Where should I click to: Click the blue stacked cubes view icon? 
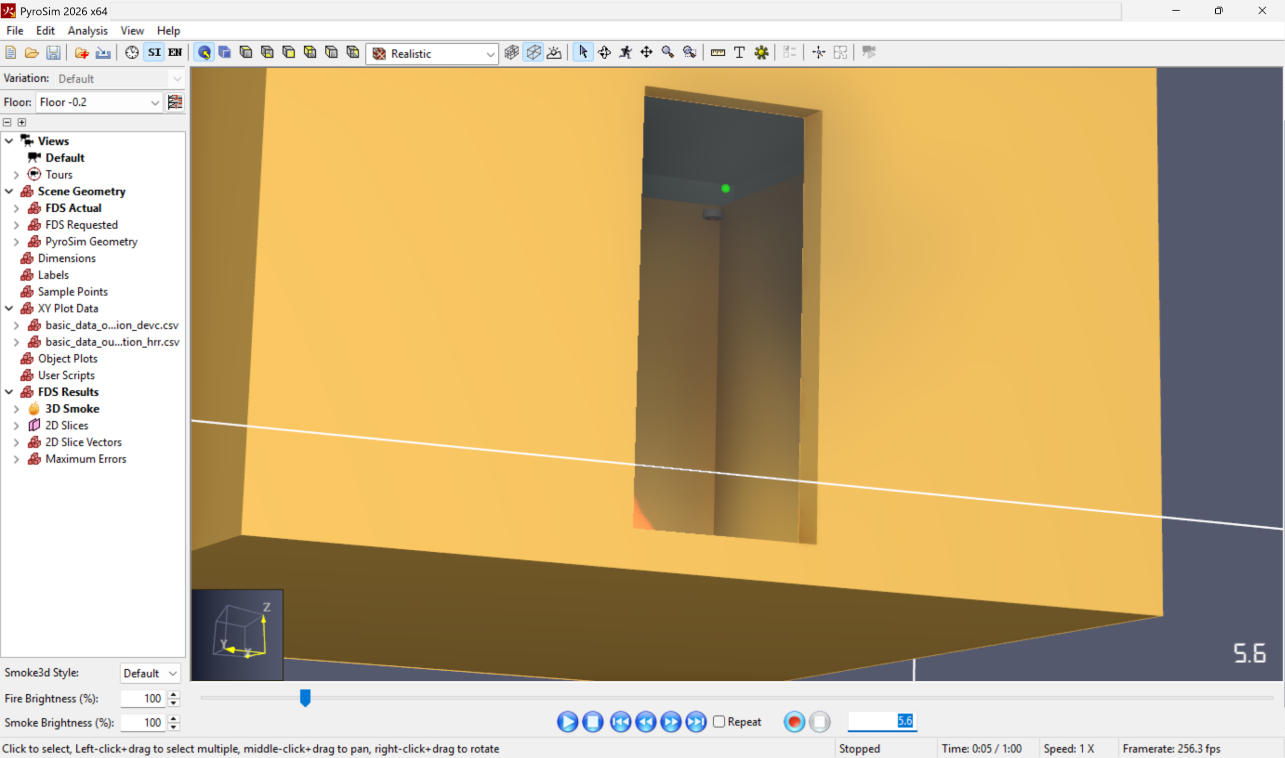click(x=225, y=53)
